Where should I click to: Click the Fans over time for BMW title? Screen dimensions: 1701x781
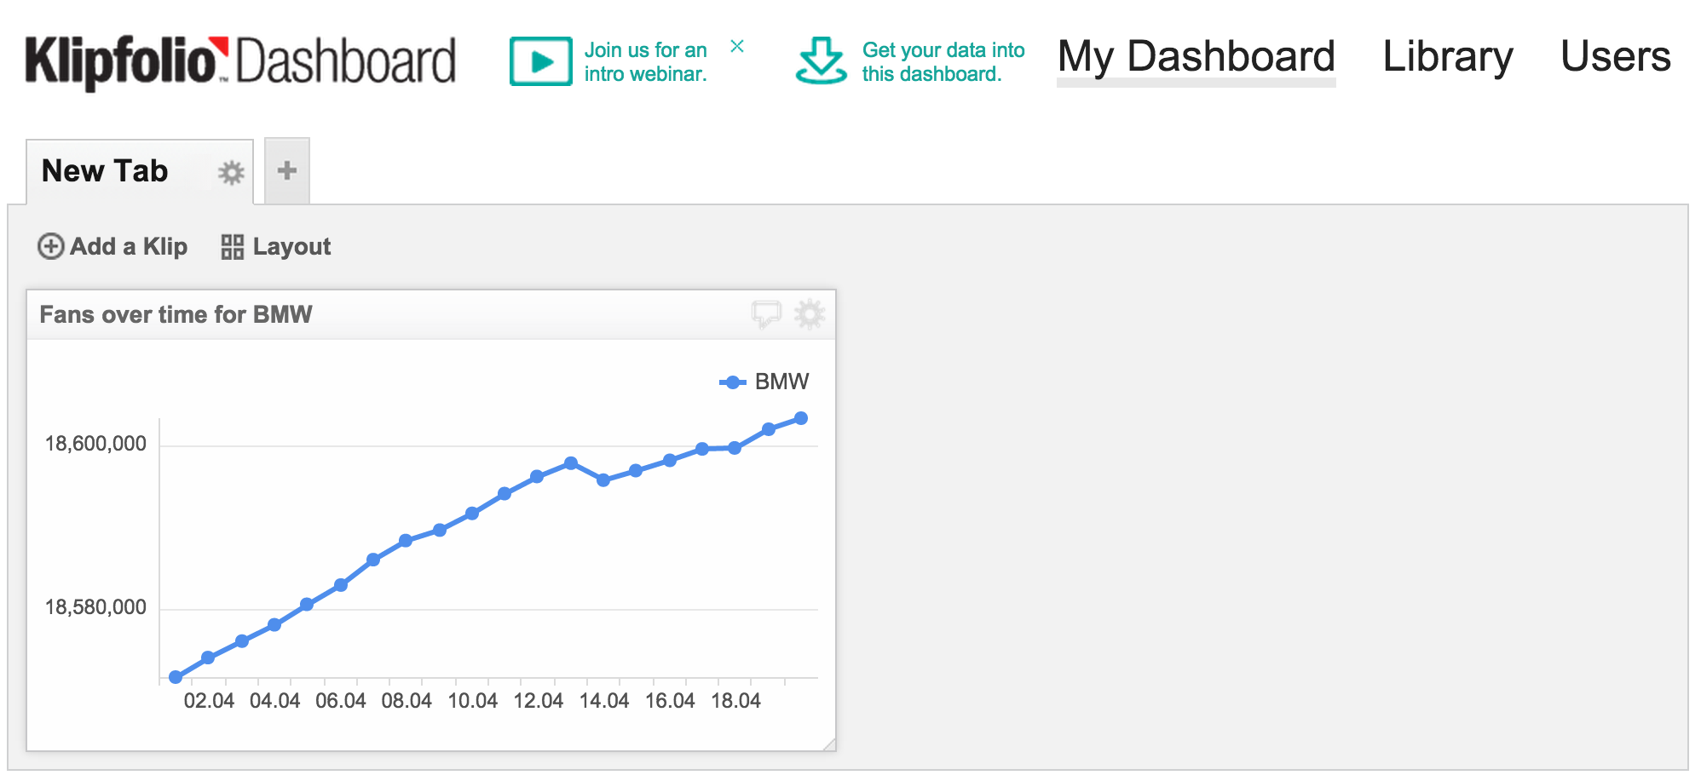(176, 314)
